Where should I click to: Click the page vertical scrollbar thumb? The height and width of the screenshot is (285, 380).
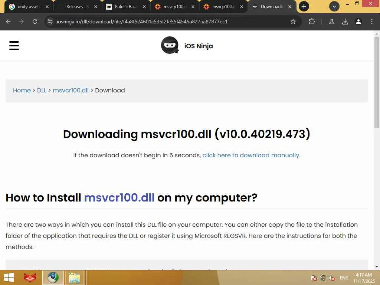tap(377, 82)
